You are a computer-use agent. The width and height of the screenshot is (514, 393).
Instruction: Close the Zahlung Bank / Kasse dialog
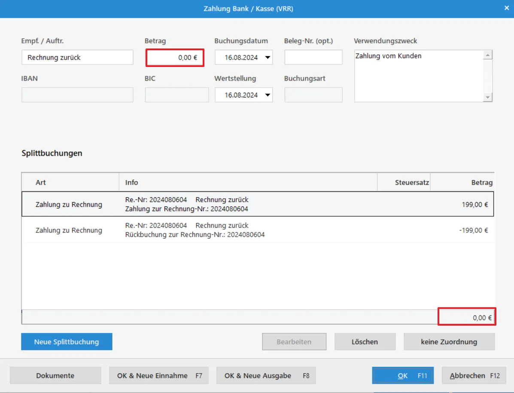(x=506, y=8)
